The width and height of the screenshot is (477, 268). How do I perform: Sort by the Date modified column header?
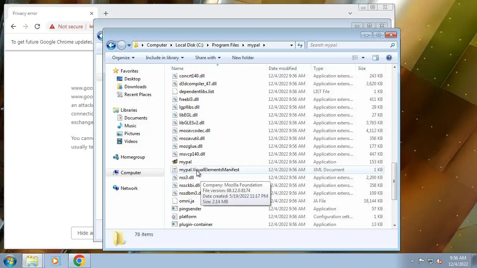pos(289,68)
